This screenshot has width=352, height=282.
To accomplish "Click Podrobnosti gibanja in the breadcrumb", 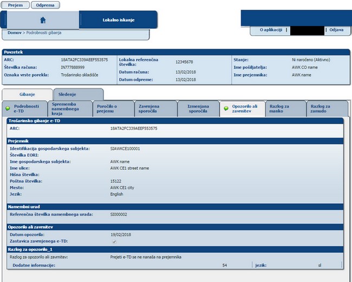I will (x=44, y=33).
